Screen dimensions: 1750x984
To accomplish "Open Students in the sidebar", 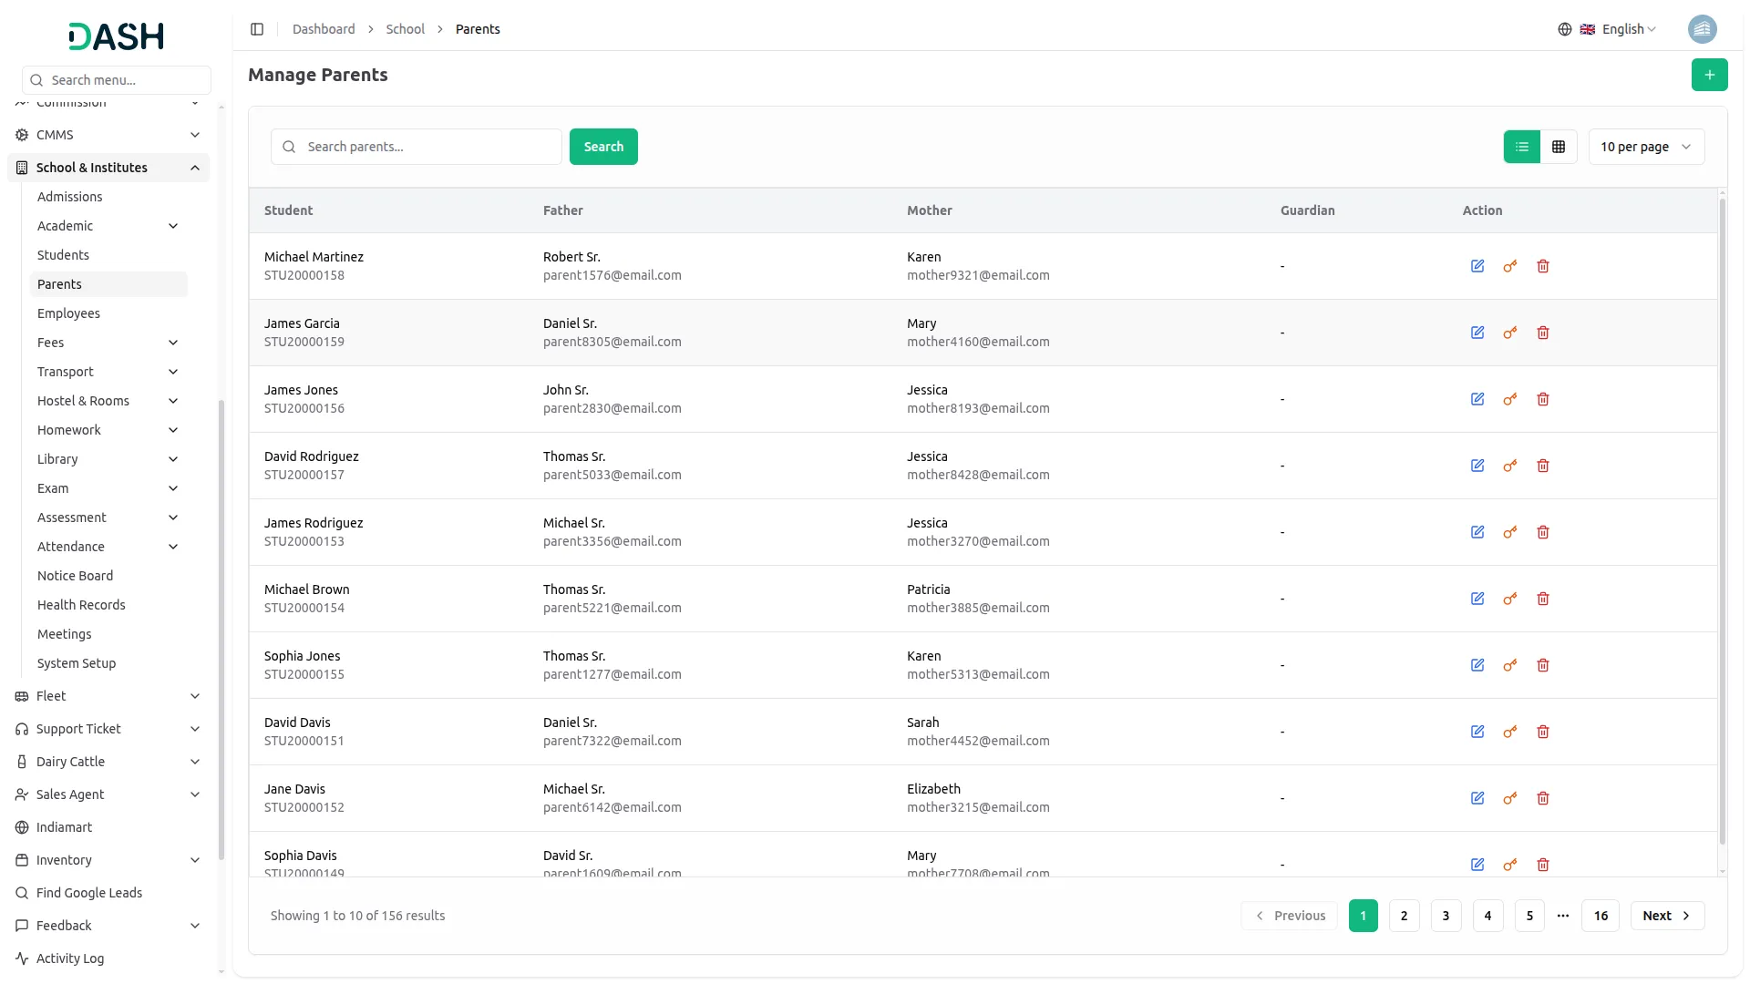I will pyautogui.click(x=63, y=255).
